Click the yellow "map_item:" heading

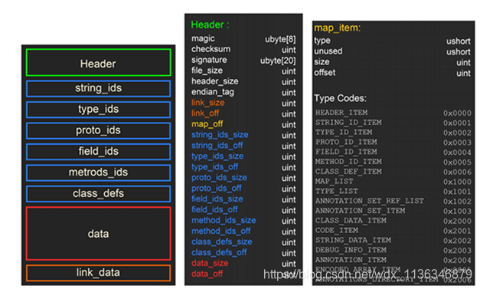tap(338, 28)
